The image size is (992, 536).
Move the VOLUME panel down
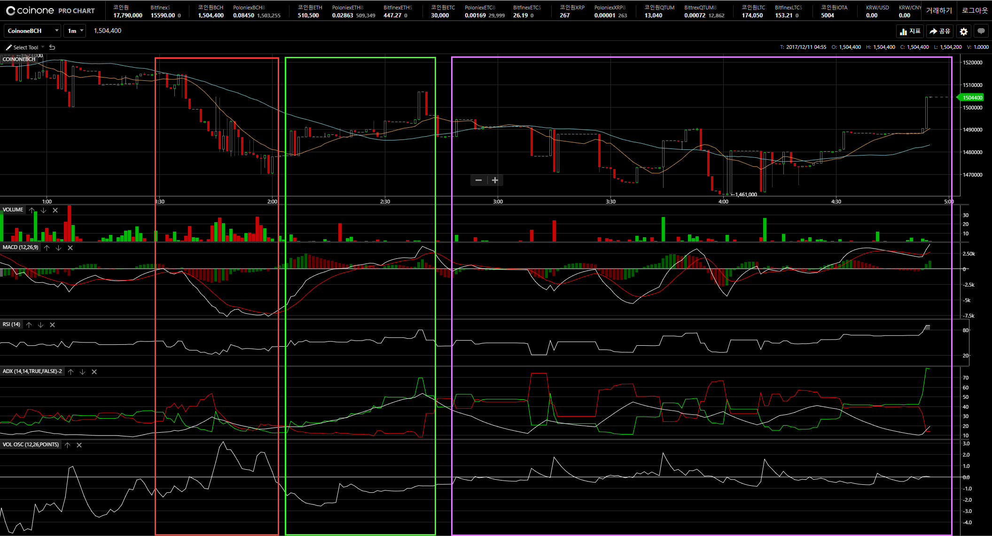point(43,210)
